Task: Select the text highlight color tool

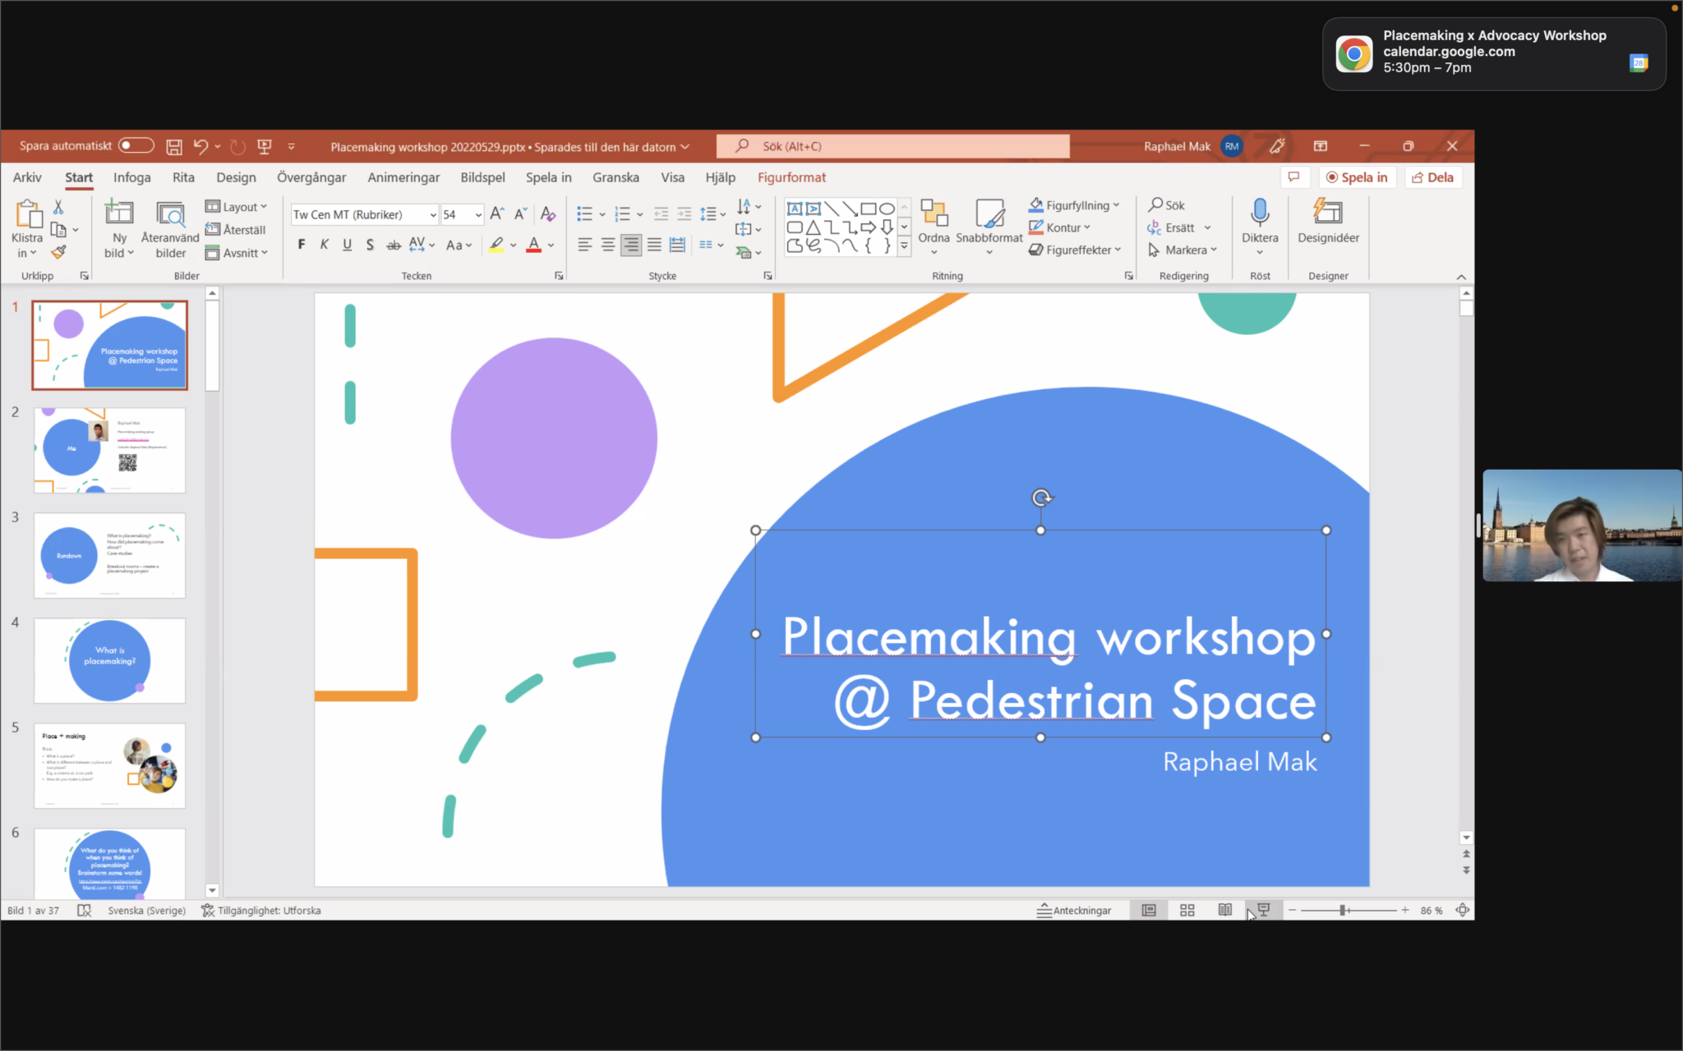Action: 497,244
